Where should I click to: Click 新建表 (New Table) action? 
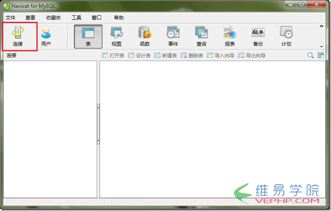pos(165,55)
